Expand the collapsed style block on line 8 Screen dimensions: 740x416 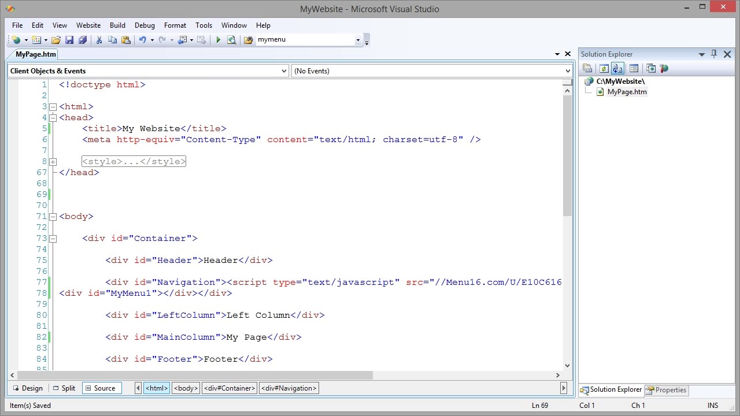click(x=53, y=162)
